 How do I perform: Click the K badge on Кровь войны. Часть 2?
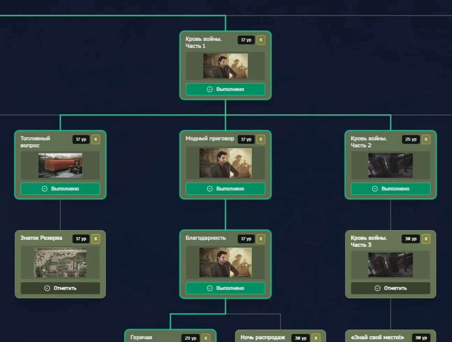426,139
